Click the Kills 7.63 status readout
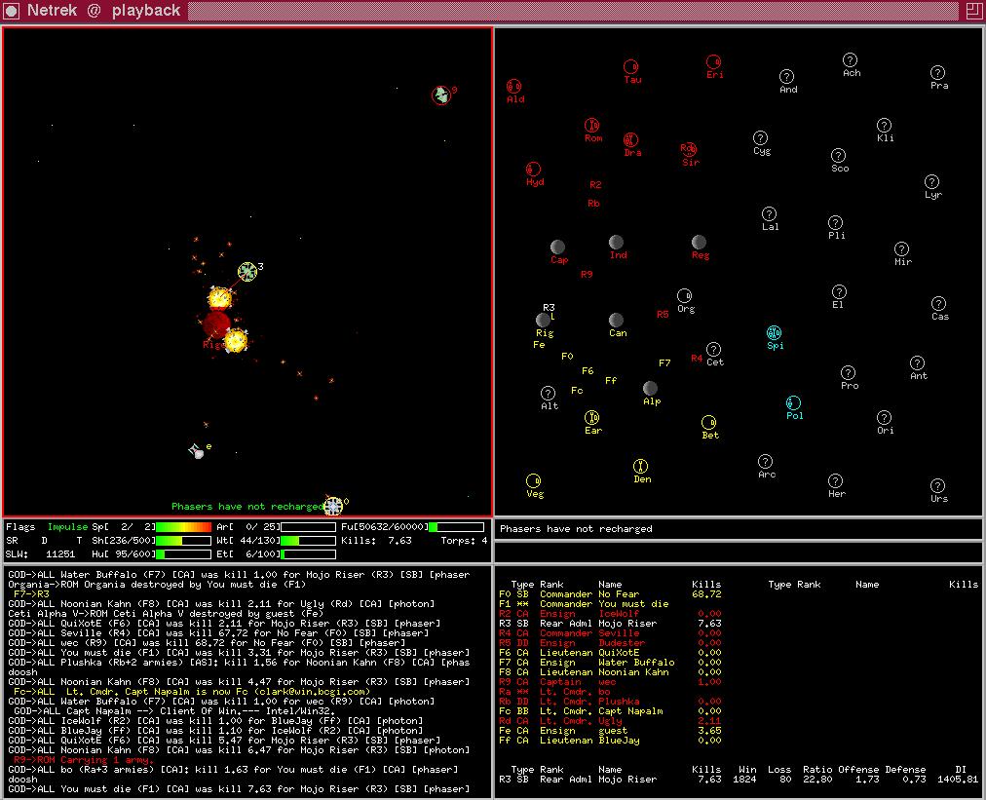986x800 pixels. tap(376, 541)
